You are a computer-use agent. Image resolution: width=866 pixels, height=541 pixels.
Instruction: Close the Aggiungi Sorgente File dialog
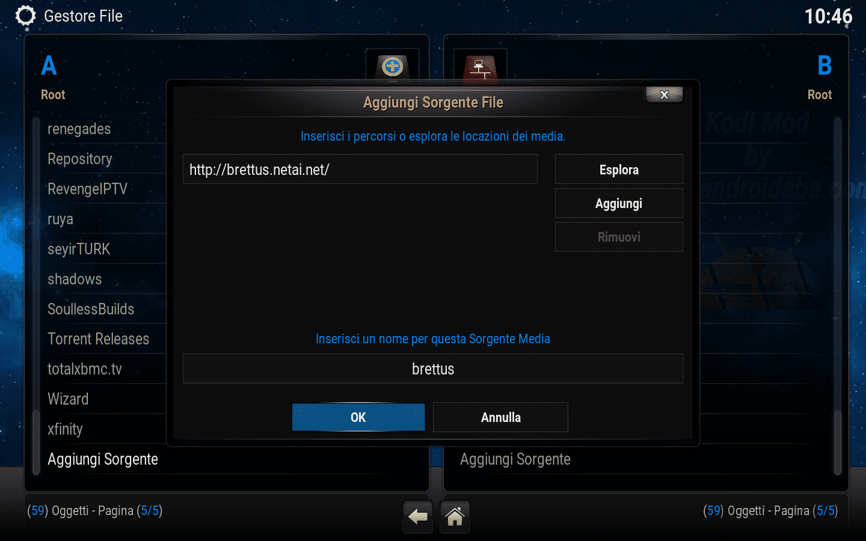coord(664,94)
